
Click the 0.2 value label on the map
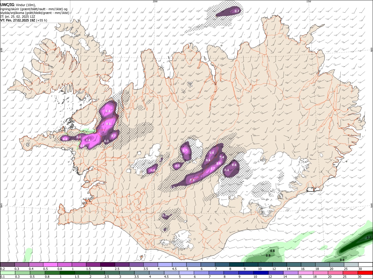pyautogui.click(x=172, y=187)
